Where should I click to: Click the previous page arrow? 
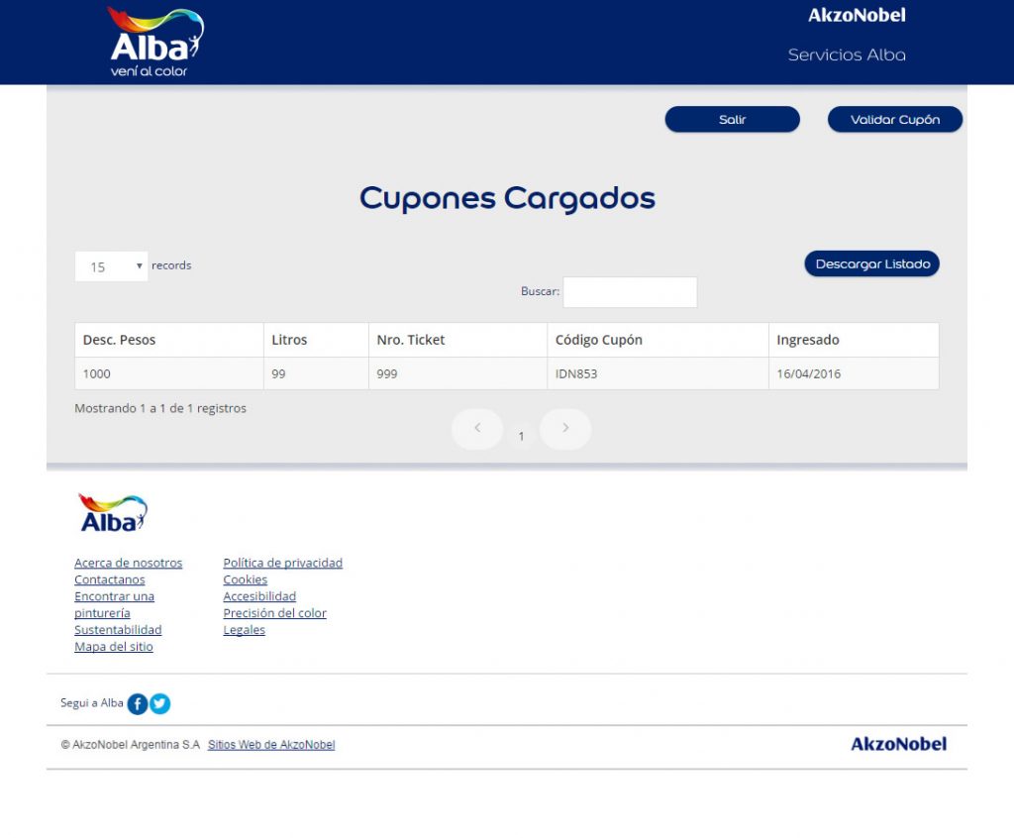coord(476,428)
